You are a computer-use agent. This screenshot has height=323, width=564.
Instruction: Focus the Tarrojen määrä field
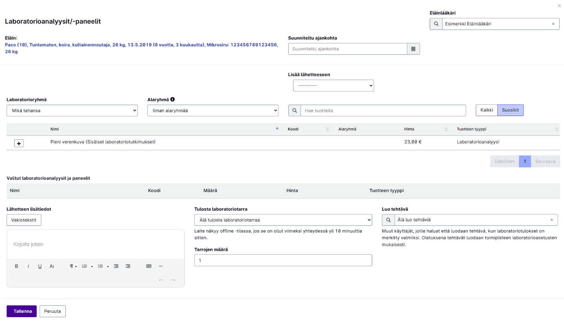pos(283,260)
